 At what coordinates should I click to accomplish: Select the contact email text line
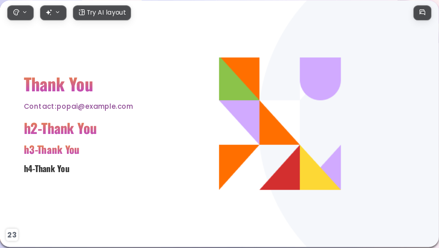coord(78,106)
